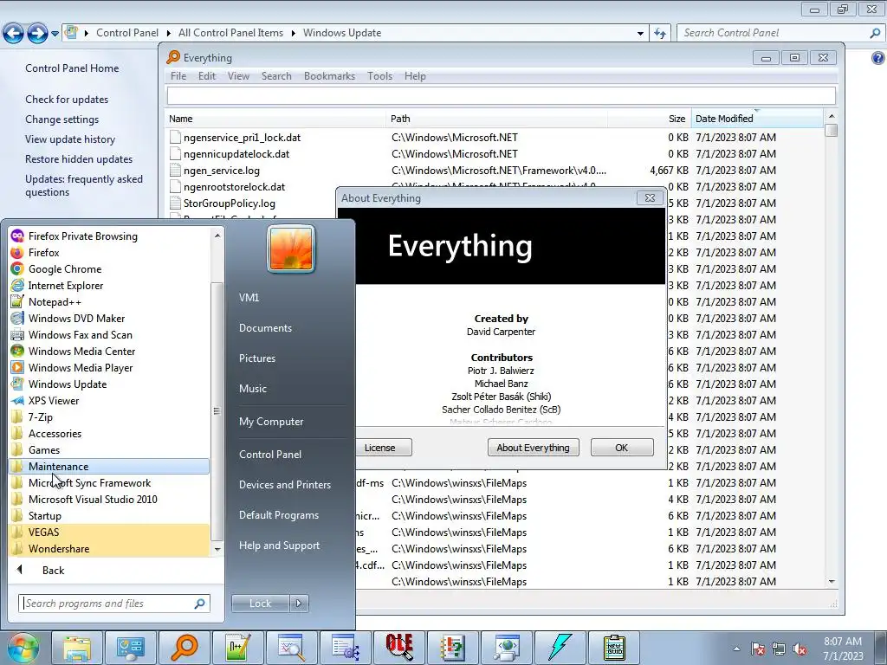Open Google Chrome from Start menu
Screen dimensions: 887x665
(64, 268)
